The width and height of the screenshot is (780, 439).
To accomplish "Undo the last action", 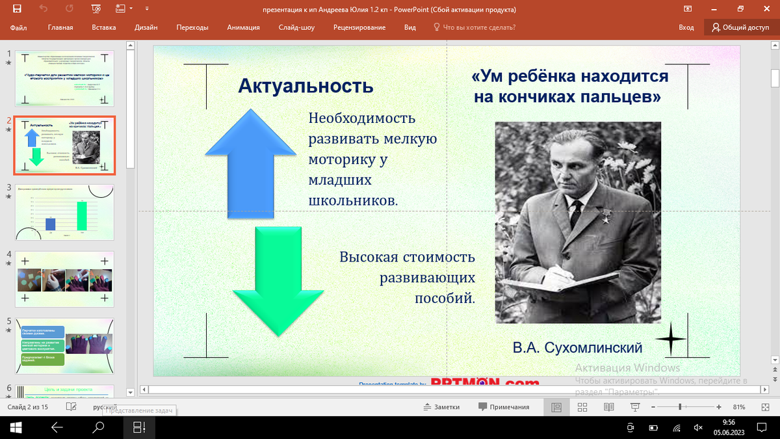I will pos(44,9).
